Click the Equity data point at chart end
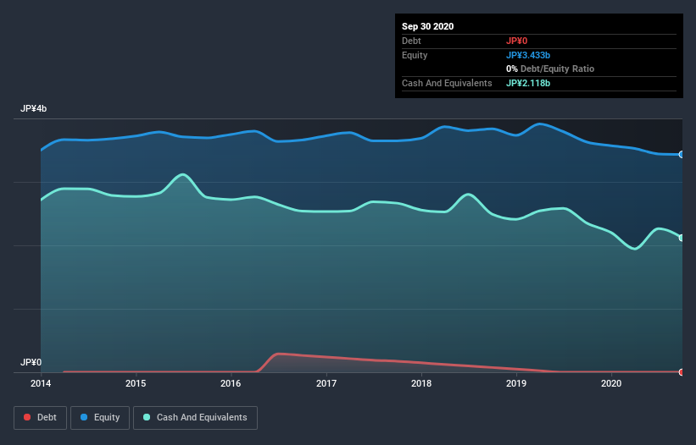 tap(682, 155)
